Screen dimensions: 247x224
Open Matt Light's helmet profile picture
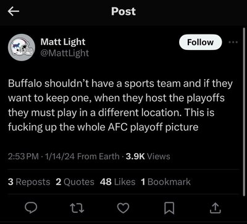click(22, 48)
